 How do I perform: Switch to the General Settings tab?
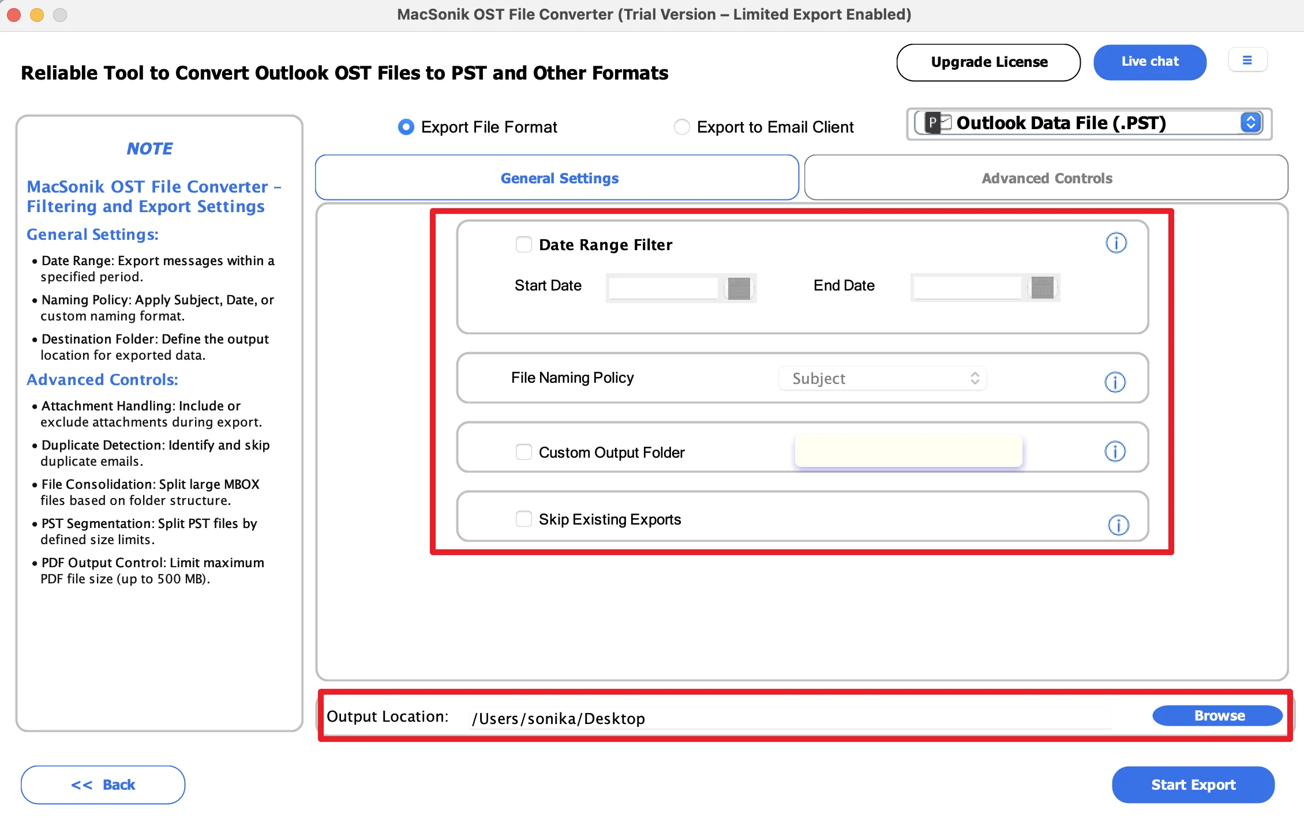click(x=557, y=178)
